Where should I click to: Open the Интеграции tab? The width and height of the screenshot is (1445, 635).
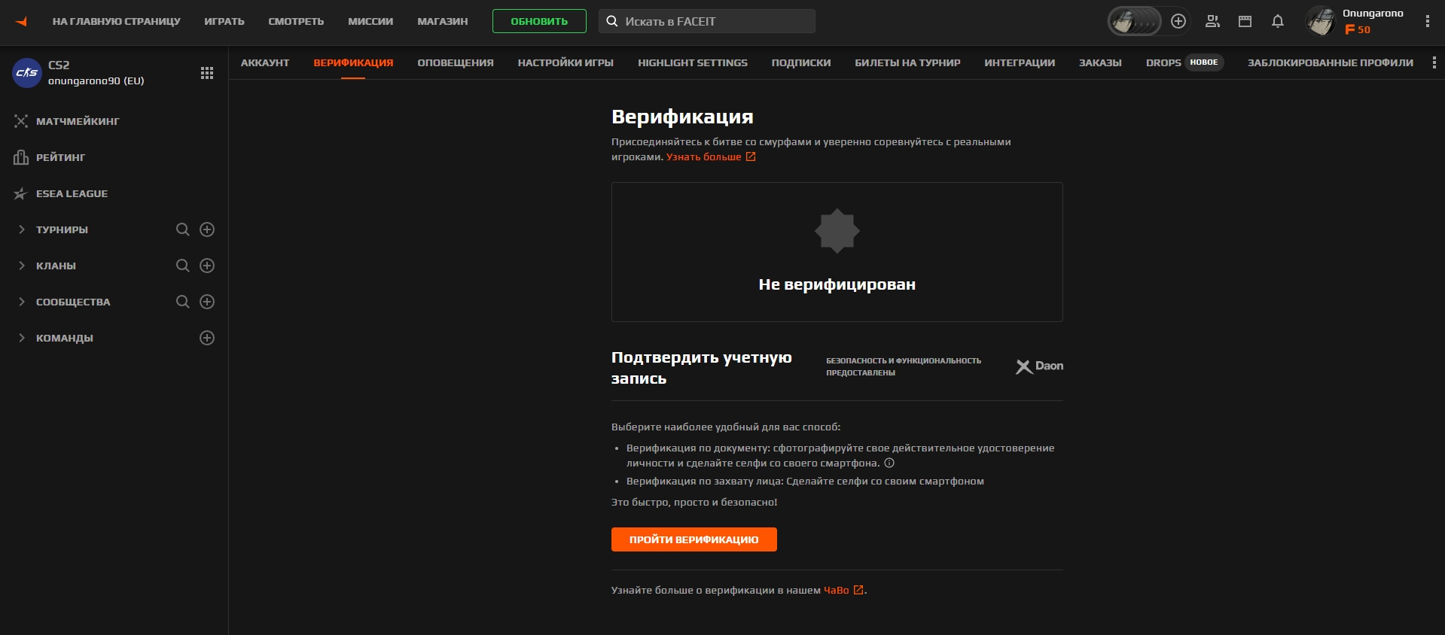point(1020,62)
